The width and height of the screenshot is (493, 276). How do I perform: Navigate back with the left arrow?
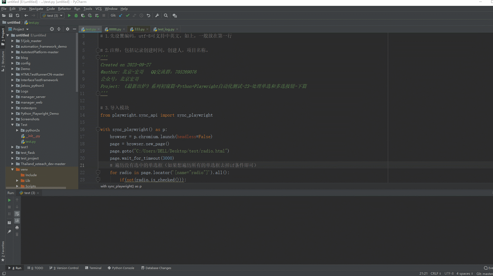click(x=26, y=15)
